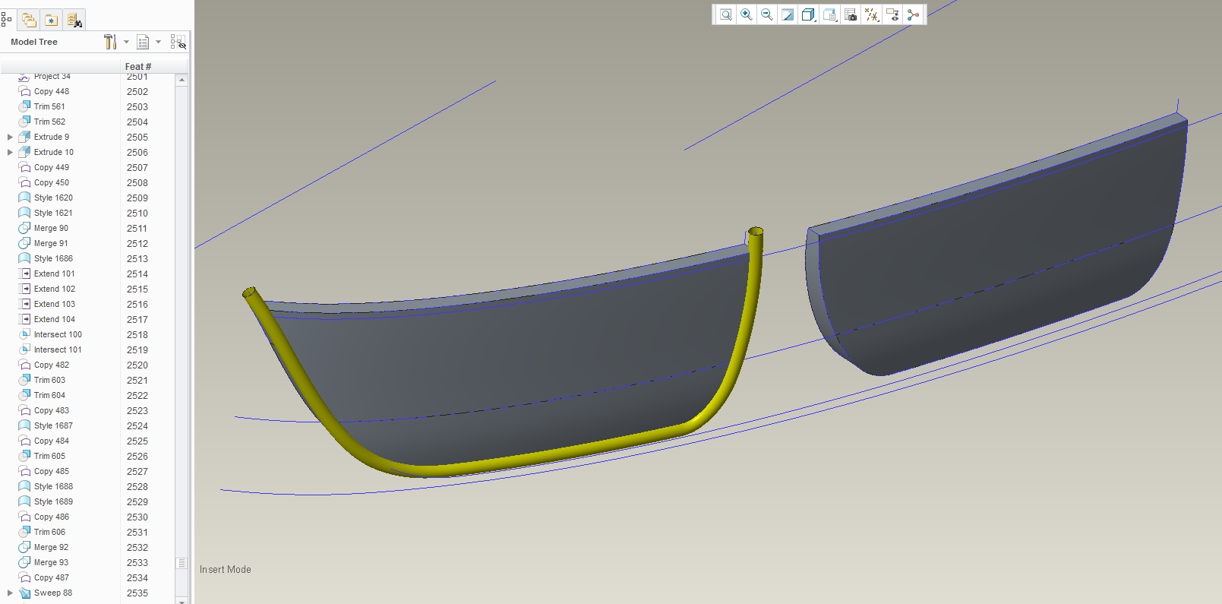Screen dimensions: 1222x604
Task: Select Style 1686 in the model tree
Action: point(53,258)
